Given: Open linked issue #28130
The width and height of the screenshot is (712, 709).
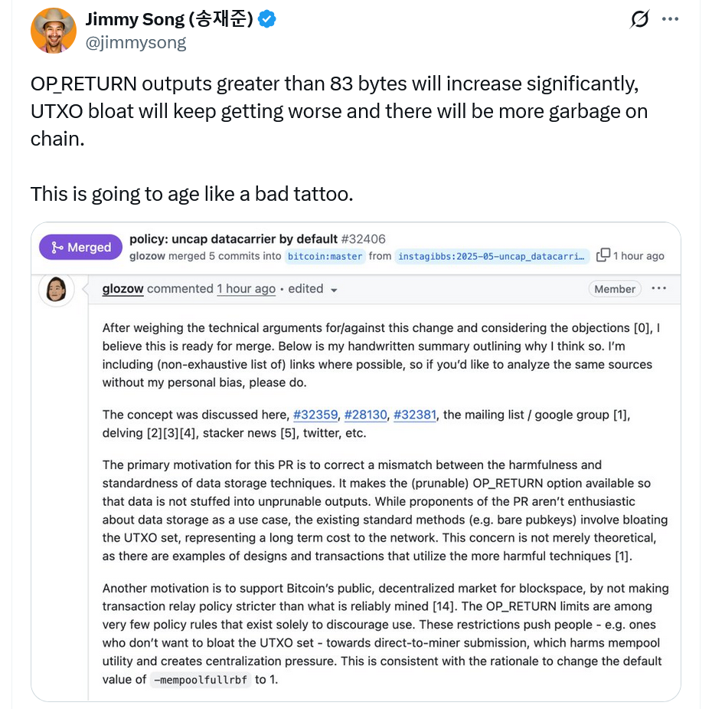Looking at the screenshot, I should click(365, 415).
